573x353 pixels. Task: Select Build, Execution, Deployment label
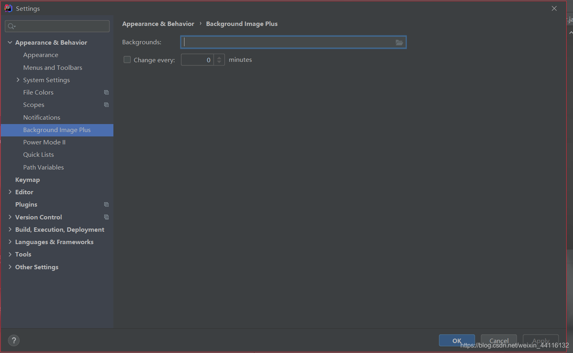pyautogui.click(x=59, y=229)
